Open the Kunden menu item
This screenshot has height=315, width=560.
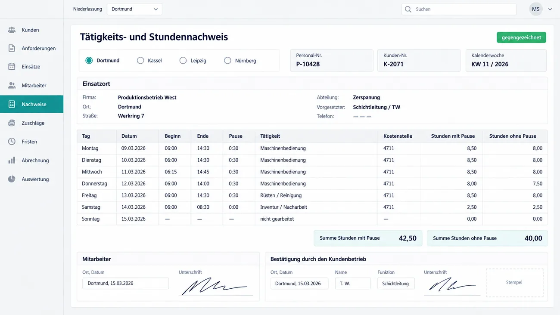(31, 30)
